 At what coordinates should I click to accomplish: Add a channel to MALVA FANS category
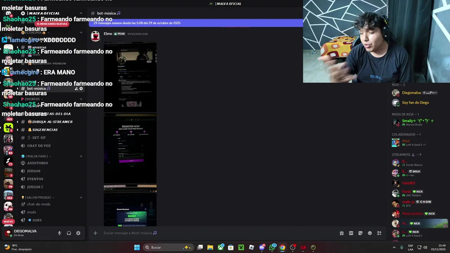81,156
